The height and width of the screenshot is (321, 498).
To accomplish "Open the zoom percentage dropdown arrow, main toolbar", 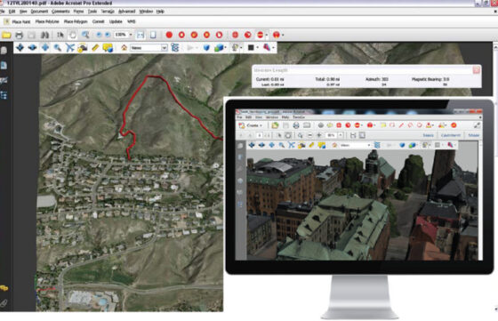I will [131, 35].
